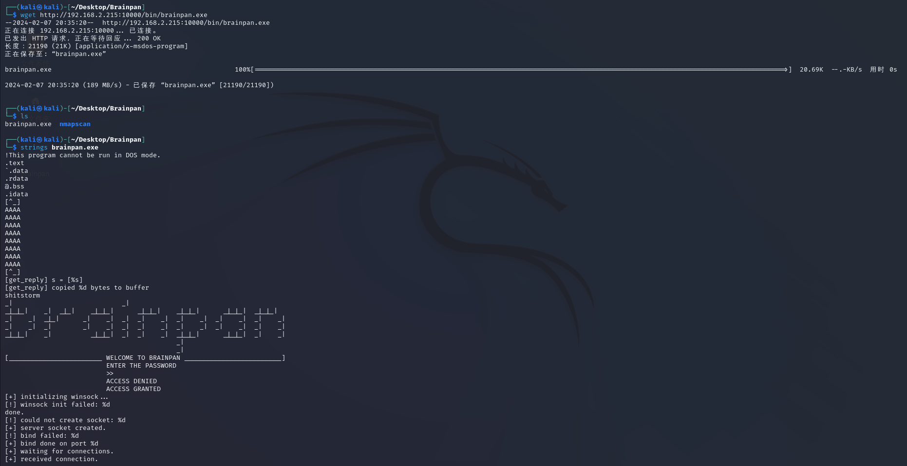
Task: Click the 'brainpan.exe' argument of strings command
Action: tap(75, 148)
